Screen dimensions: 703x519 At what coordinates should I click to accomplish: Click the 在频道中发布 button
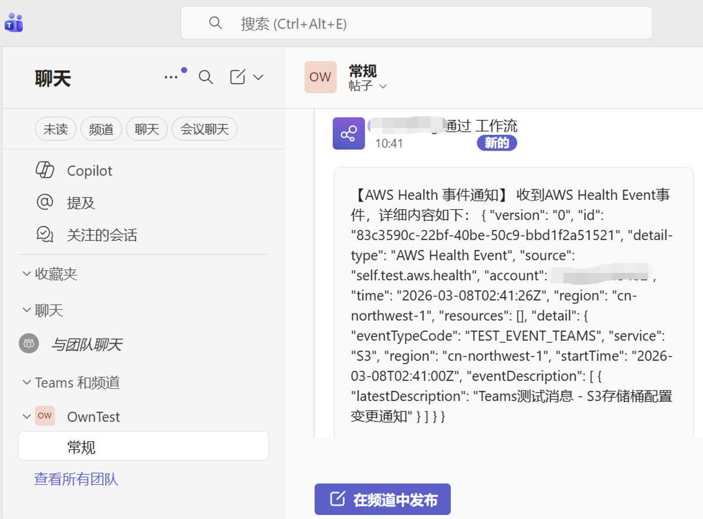pyautogui.click(x=383, y=499)
